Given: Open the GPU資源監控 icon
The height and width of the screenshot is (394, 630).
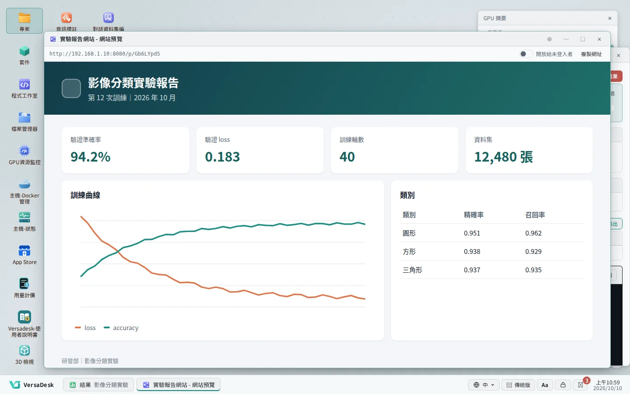Looking at the screenshot, I should point(24,155).
